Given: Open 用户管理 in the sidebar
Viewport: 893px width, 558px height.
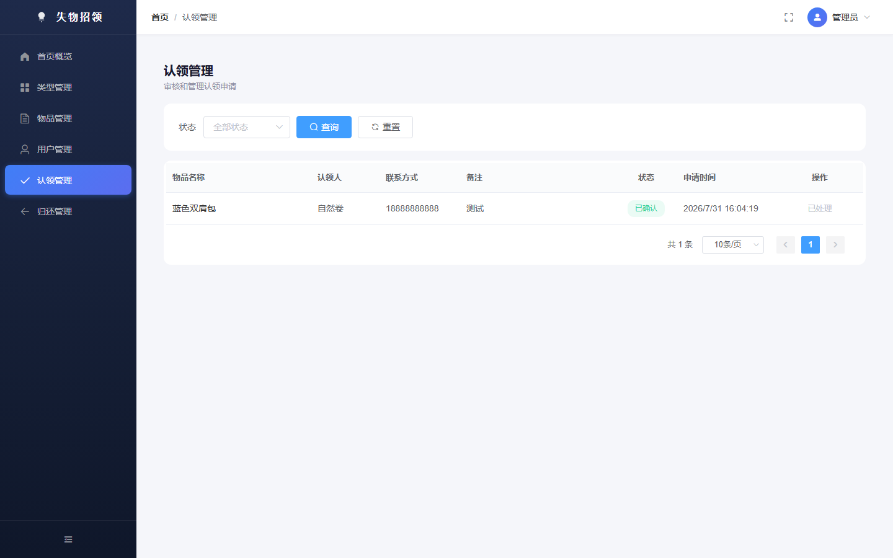Looking at the screenshot, I should click(68, 149).
